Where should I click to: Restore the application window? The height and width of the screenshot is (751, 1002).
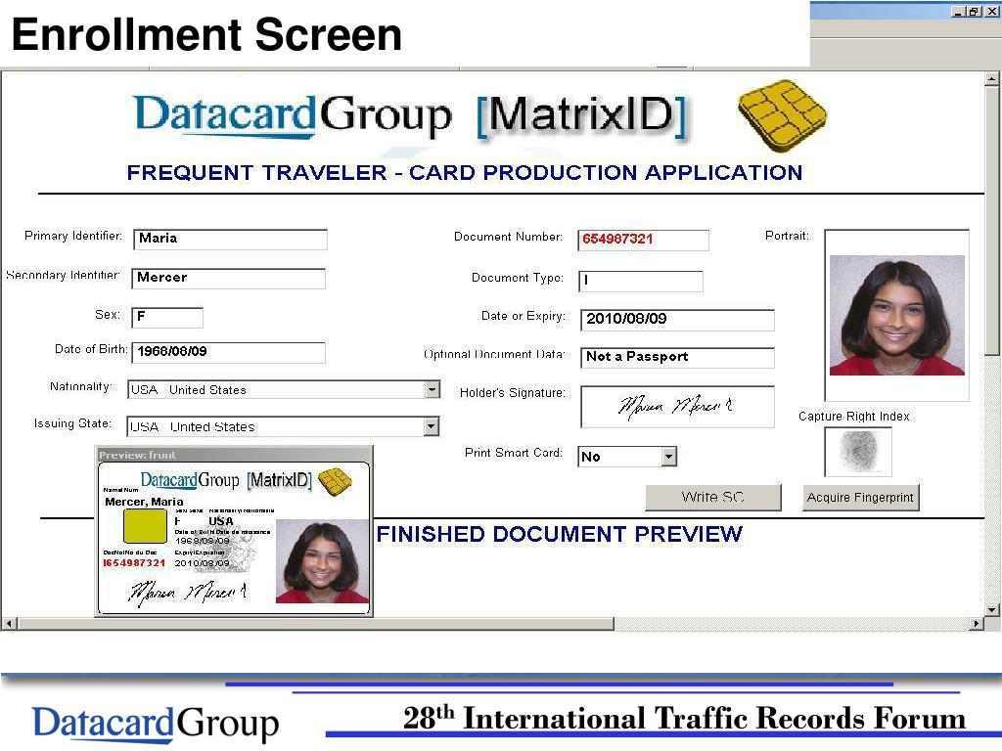(x=974, y=11)
